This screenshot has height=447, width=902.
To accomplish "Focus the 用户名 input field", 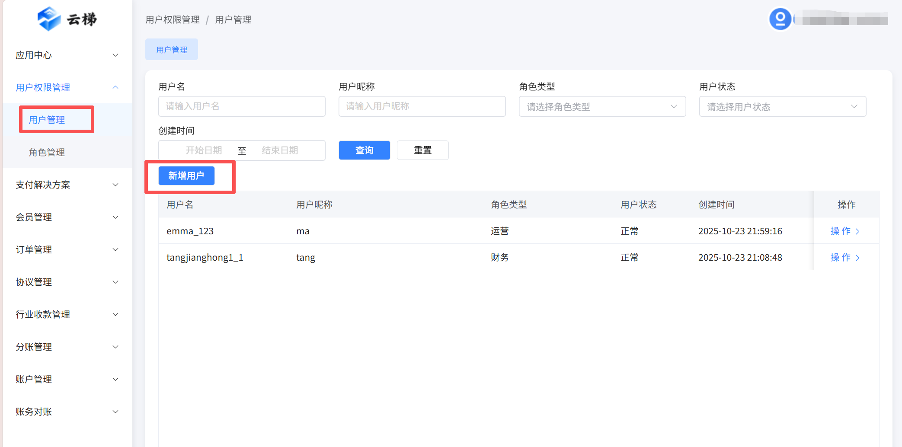I will [242, 107].
